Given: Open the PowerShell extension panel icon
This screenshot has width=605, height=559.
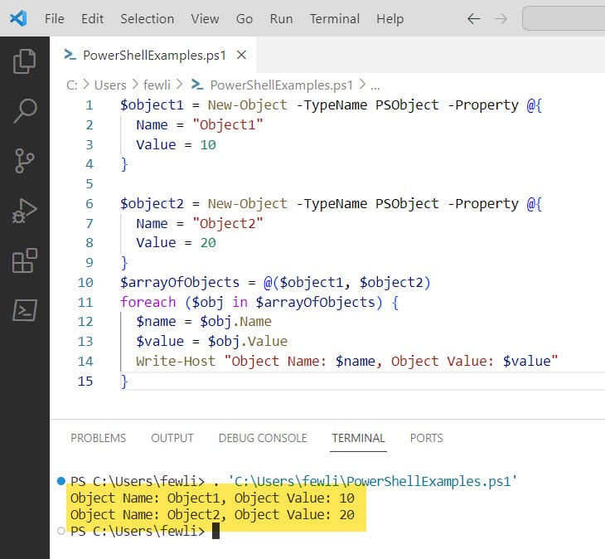Looking at the screenshot, I should 24,310.
